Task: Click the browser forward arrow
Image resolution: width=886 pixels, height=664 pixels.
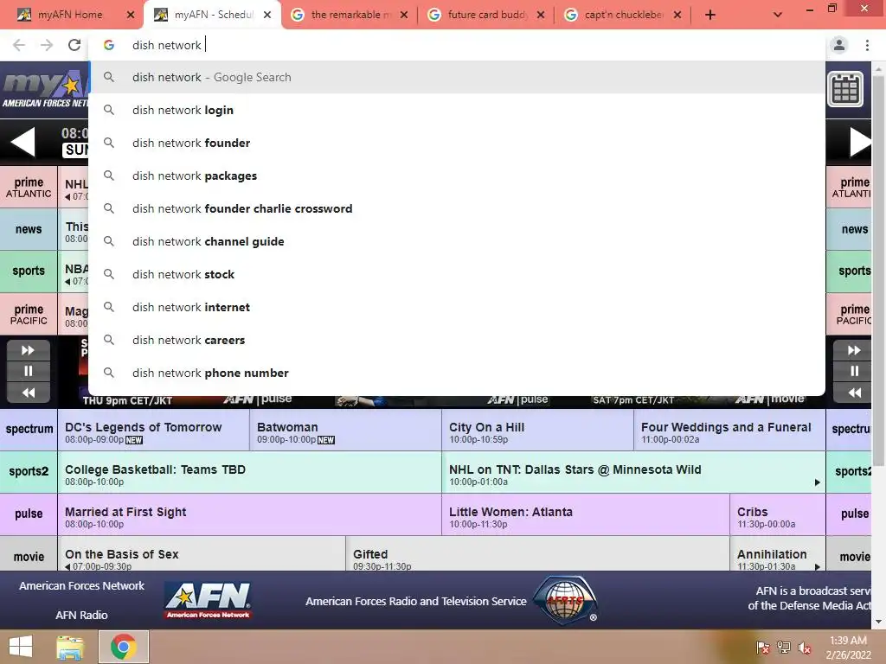Action: [x=47, y=45]
